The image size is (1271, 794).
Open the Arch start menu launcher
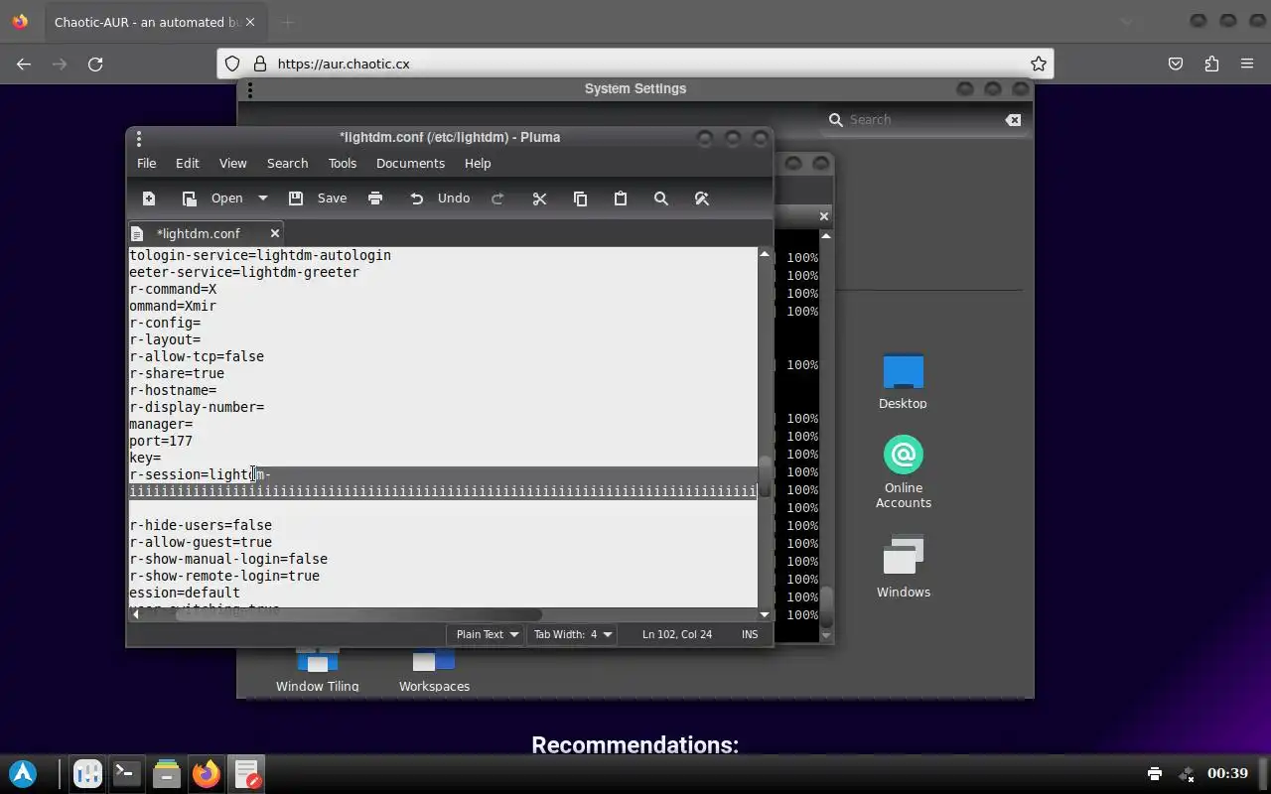click(23, 773)
